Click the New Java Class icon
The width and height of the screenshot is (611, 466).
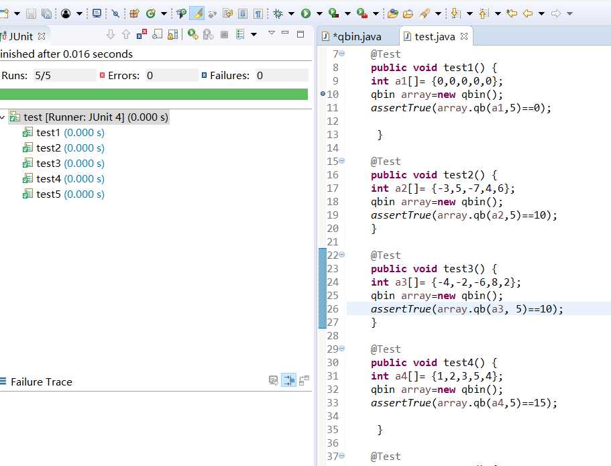pos(151,13)
